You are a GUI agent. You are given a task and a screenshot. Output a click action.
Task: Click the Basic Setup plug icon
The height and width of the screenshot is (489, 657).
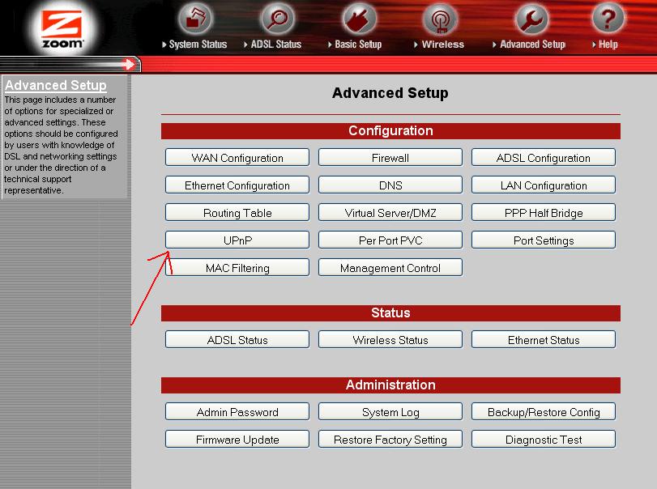click(359, 19)
